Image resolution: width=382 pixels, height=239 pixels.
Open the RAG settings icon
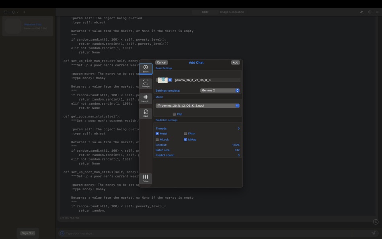146,113
